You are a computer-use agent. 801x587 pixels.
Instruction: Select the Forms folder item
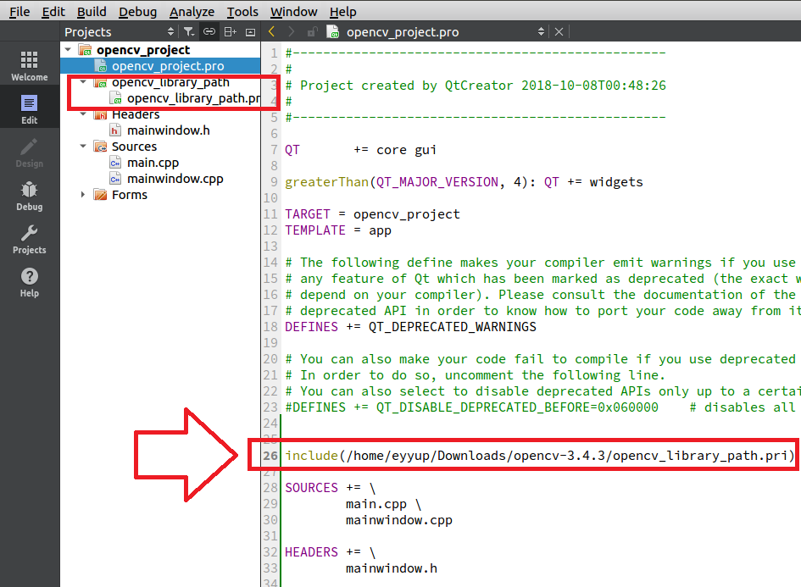click(x=129, y=195)
